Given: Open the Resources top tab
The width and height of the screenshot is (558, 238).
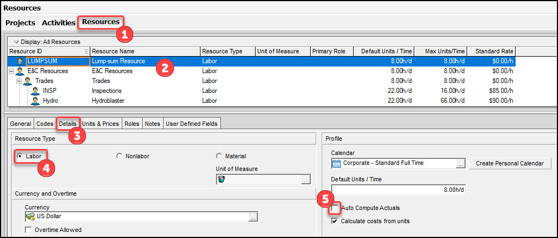Looking at the screenshot, I should pos(101,22).
